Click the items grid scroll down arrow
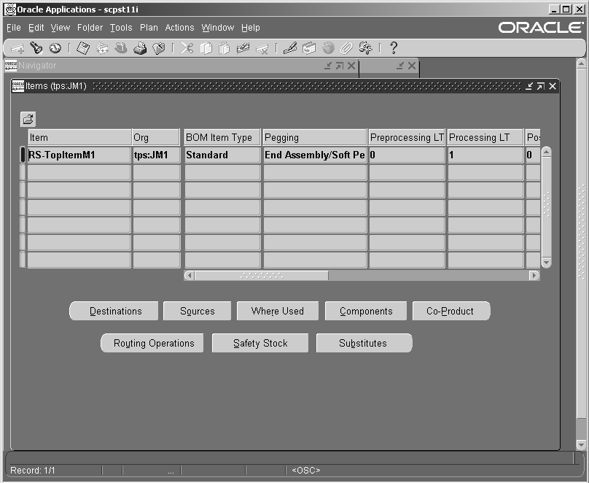The height and width of the screenshot is (483, 589). pos(547,263)
